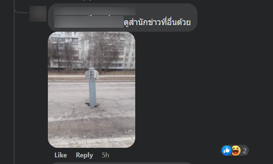
Task: Click the blue thumbs-up reaction icon
Action: coord(227,151)
